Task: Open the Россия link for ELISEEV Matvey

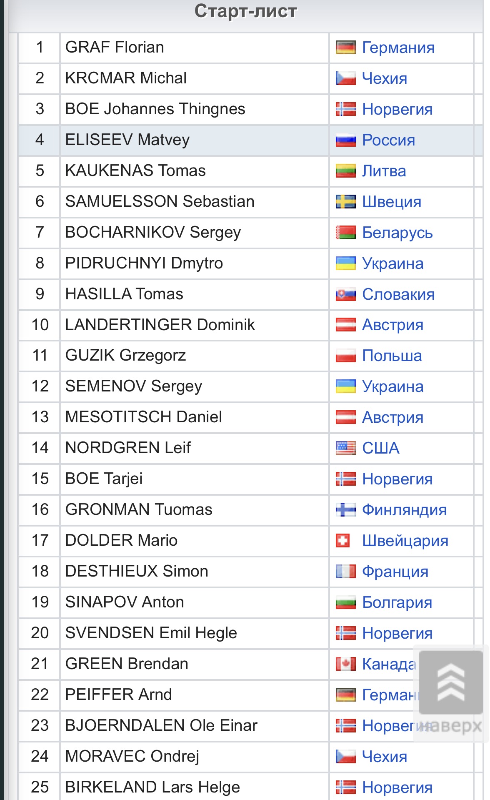Action: point(388,140)
